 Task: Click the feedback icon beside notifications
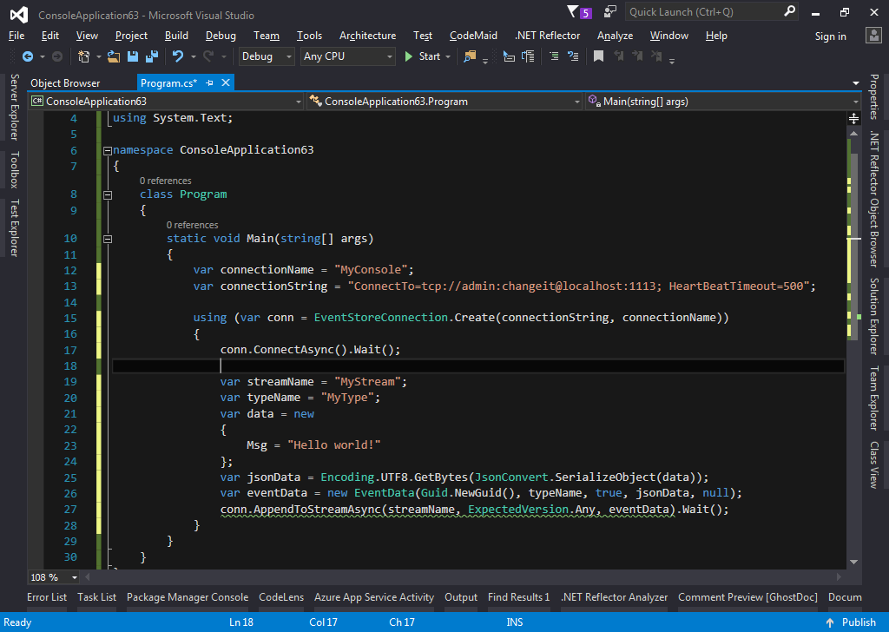coord(610,11)
